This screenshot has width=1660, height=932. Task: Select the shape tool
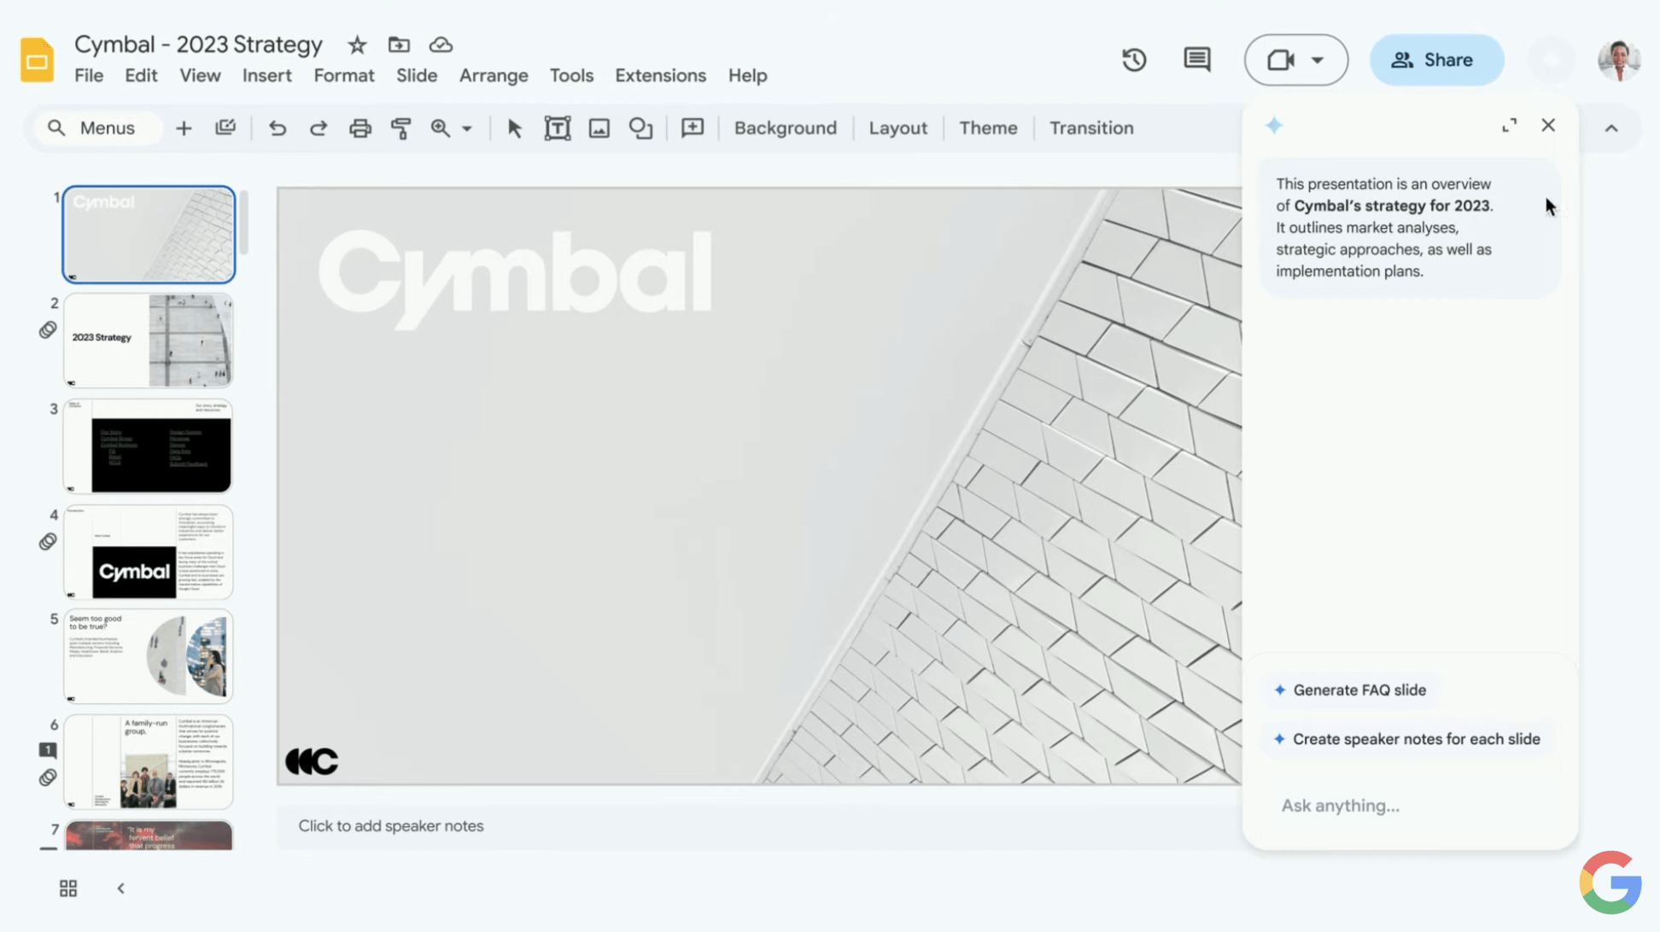click(640, 128)
